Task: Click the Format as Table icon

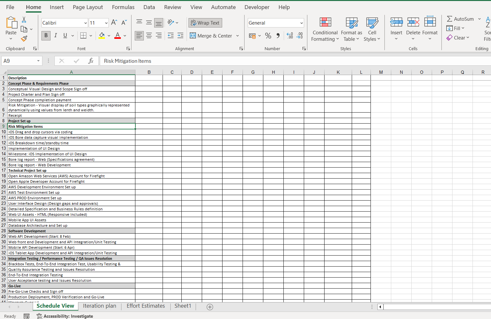Action: 351,29
